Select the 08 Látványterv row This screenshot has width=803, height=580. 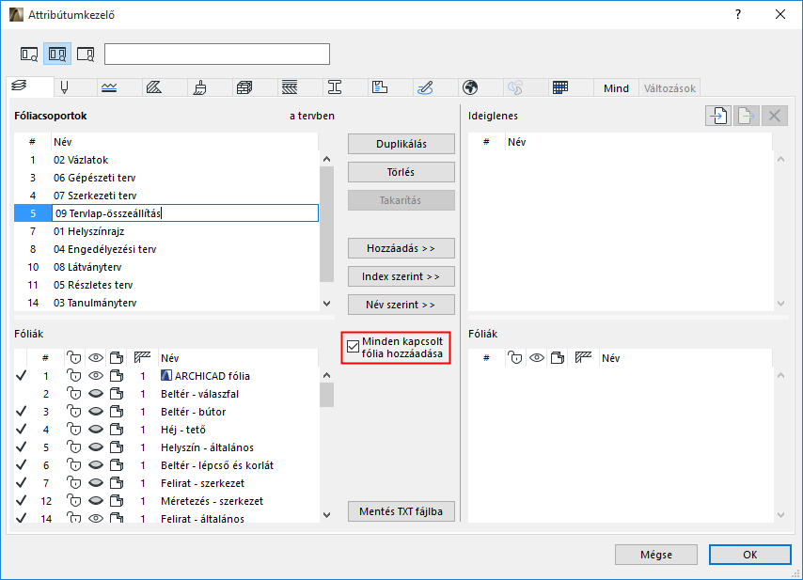click(166, 267)
